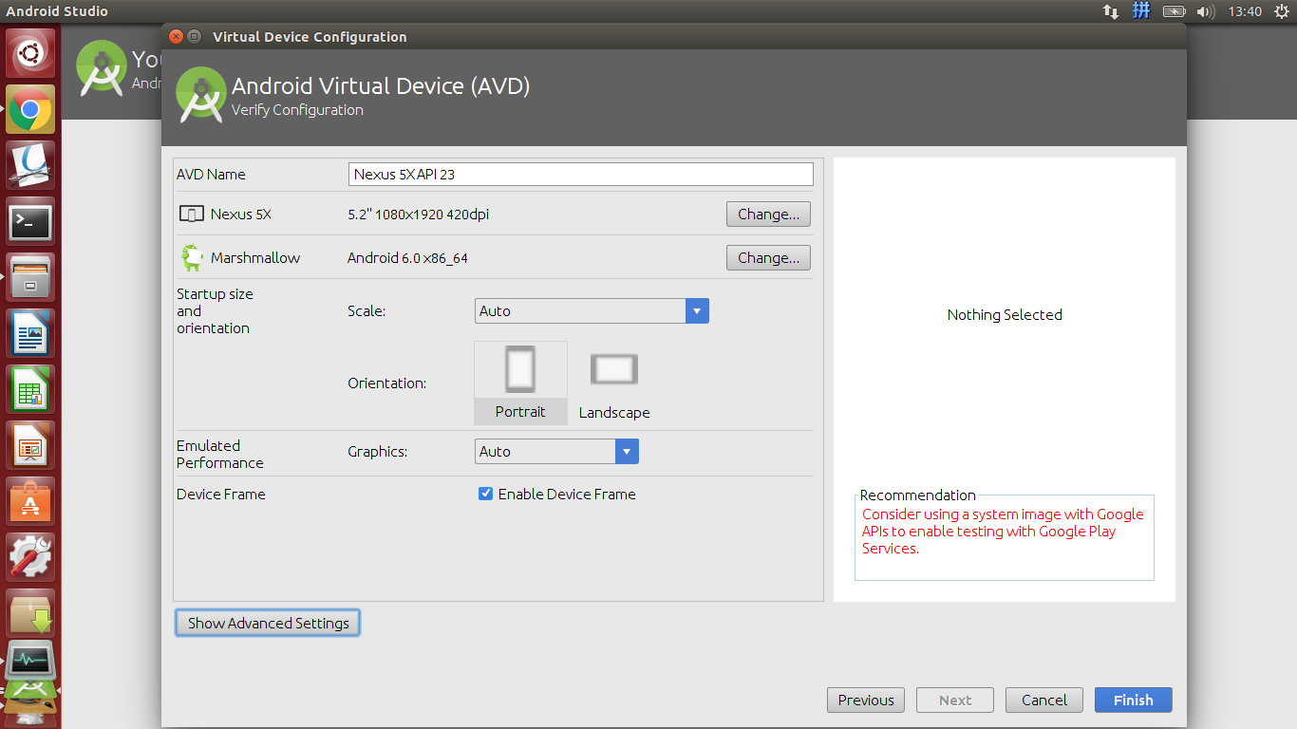Open the Terminal from the launcher
1297x729 pixels.
click(30, 222)
